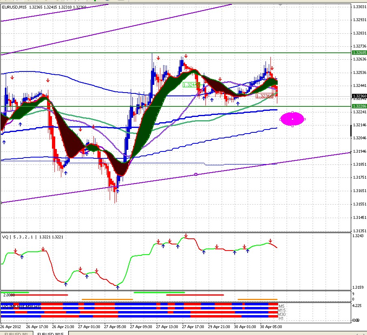Grab the middle square handle on lower purple trendline

[x=196, y=175]
